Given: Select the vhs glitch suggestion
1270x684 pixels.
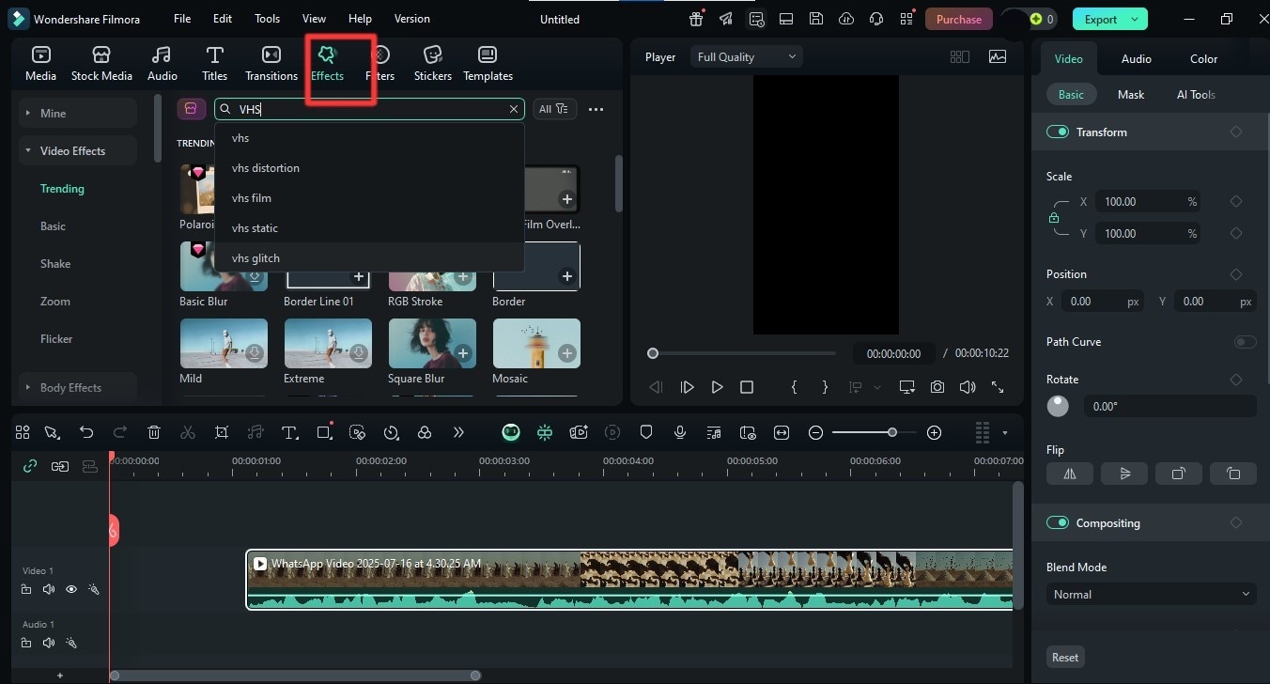Looking at the screenshot, I should pyautogui.click(x=369, y=257).
